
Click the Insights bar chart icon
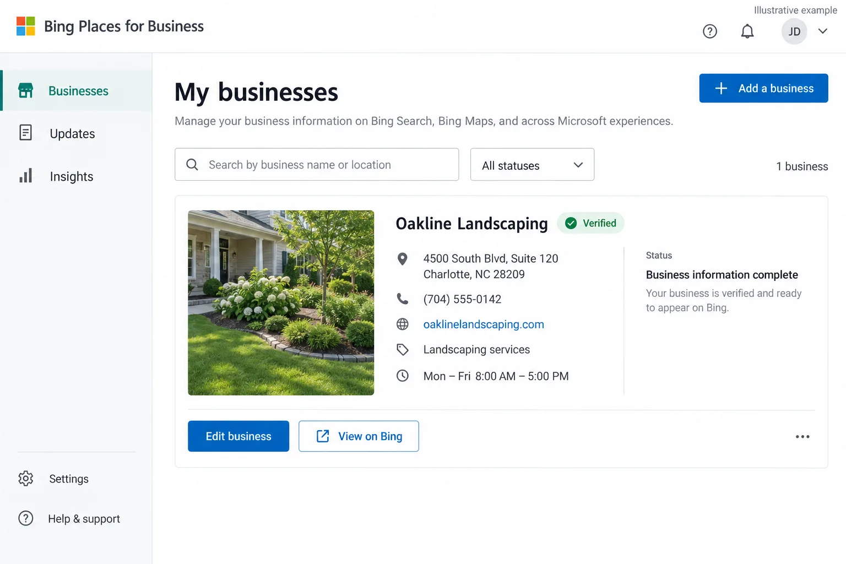click(x=26, y=176)
